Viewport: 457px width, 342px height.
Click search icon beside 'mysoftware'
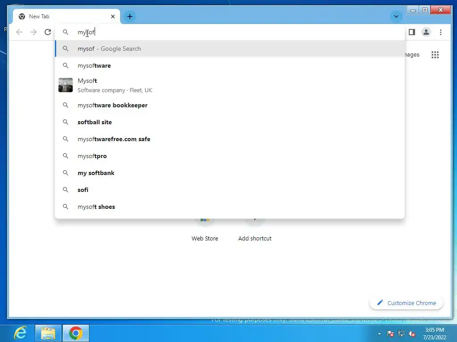pos(66,65)
